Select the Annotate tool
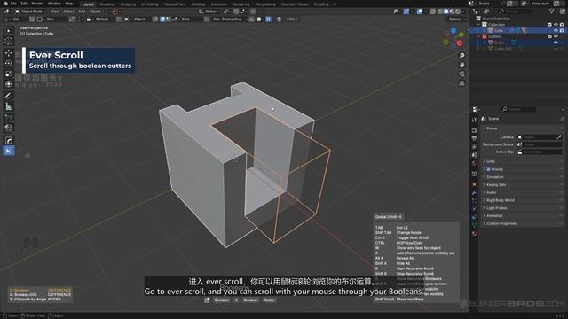 [9, 96]
